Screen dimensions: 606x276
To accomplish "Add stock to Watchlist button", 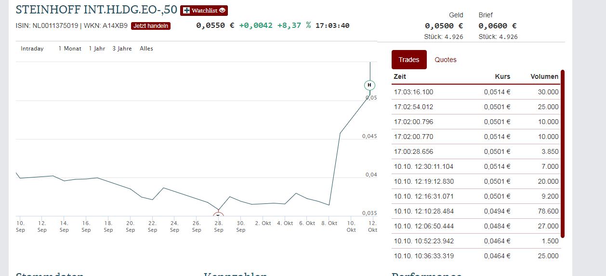I will pos(204,11).
